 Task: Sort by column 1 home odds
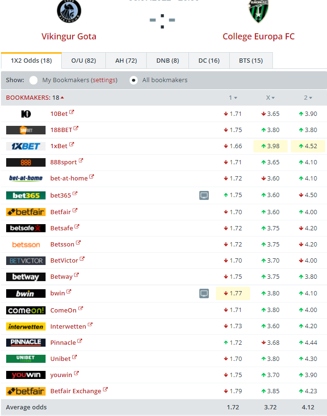tap(233, 98)
